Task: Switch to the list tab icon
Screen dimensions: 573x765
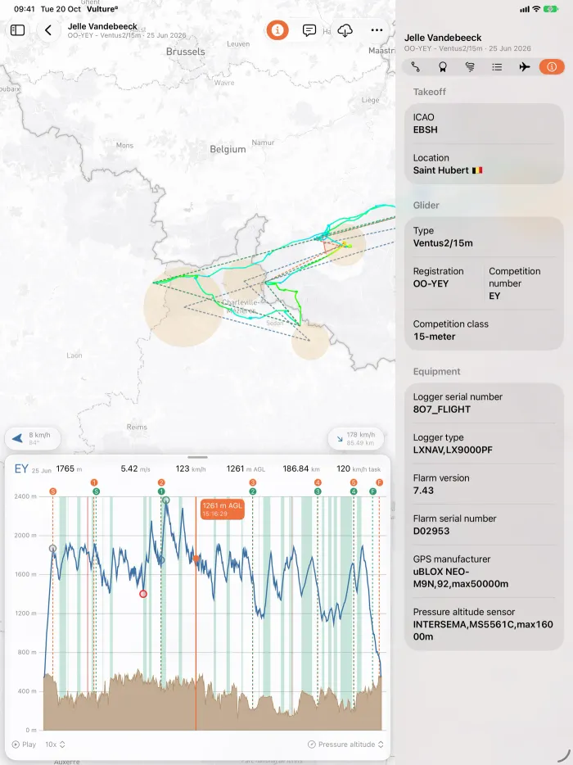Action: [x=497, y=67]
